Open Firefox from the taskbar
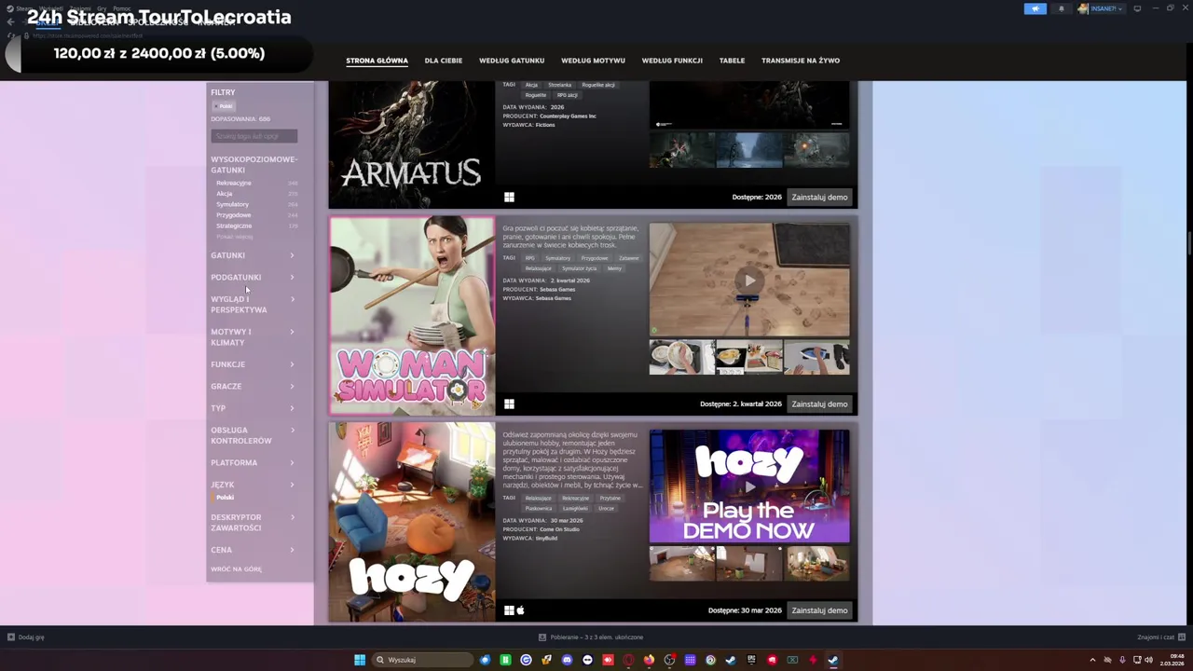The height and width of the screenshot is (671, 1193). tap(649, 660)
